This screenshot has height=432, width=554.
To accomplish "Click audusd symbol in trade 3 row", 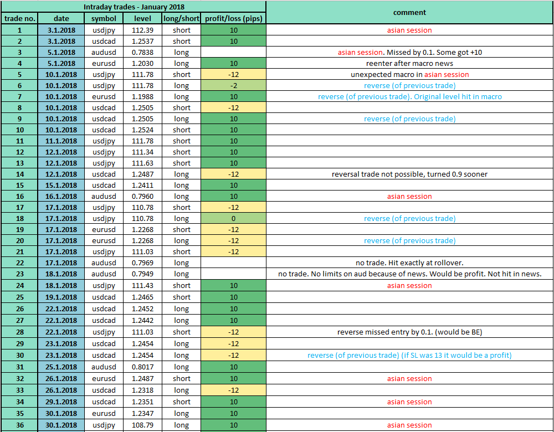I will (x=104, y=52).
